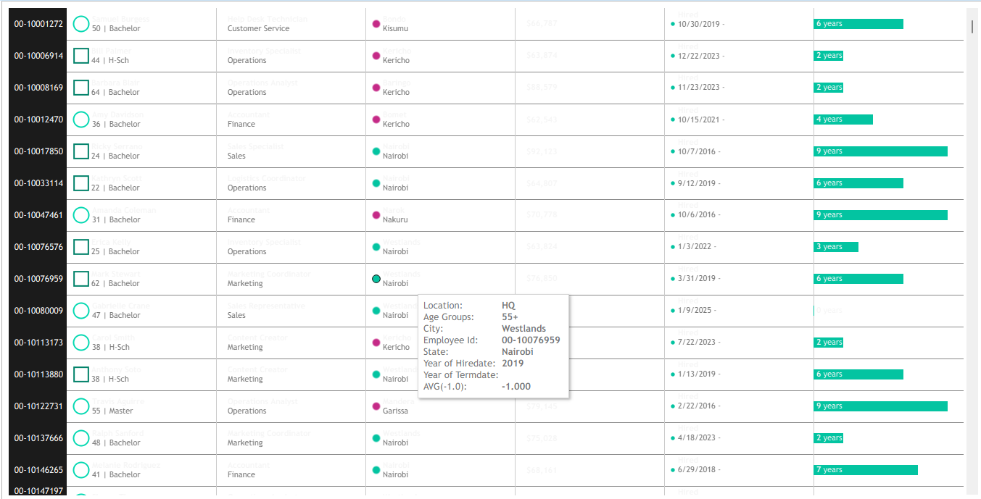Click the highlighted dot in row 00-10076959

point(376,279)
